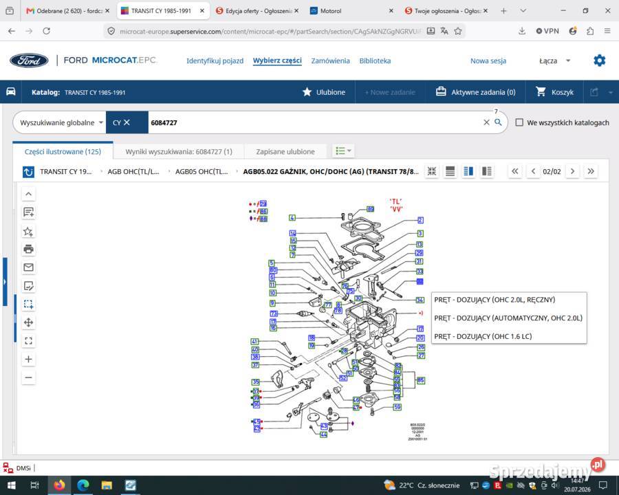Expand left side panel blue handle

5,281
